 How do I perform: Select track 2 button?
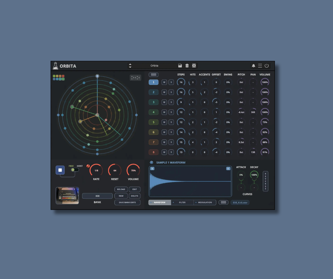pos(153,92)
